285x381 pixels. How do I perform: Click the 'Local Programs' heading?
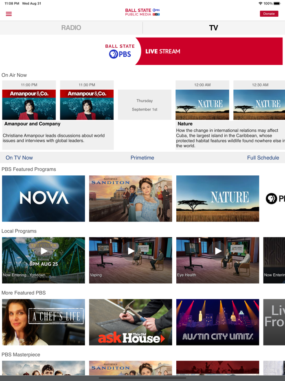[19, 231]
